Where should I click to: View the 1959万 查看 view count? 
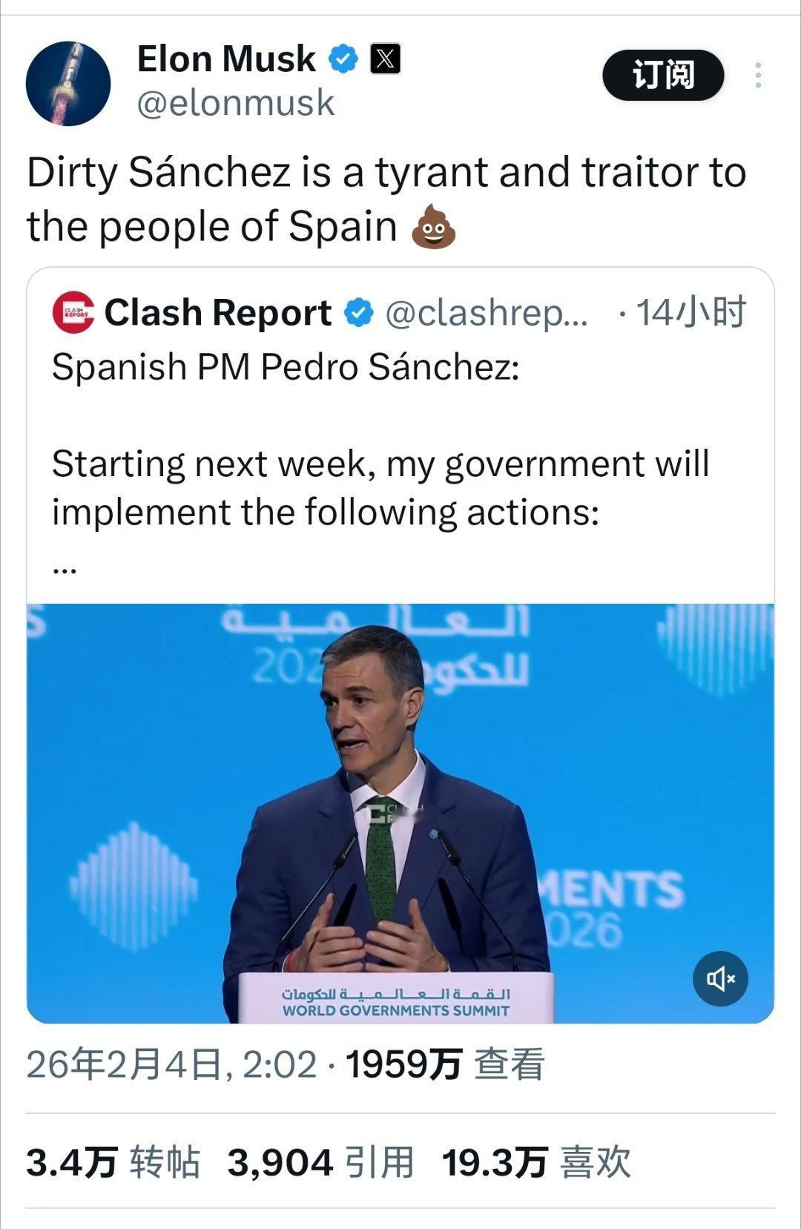point(445,1064)
